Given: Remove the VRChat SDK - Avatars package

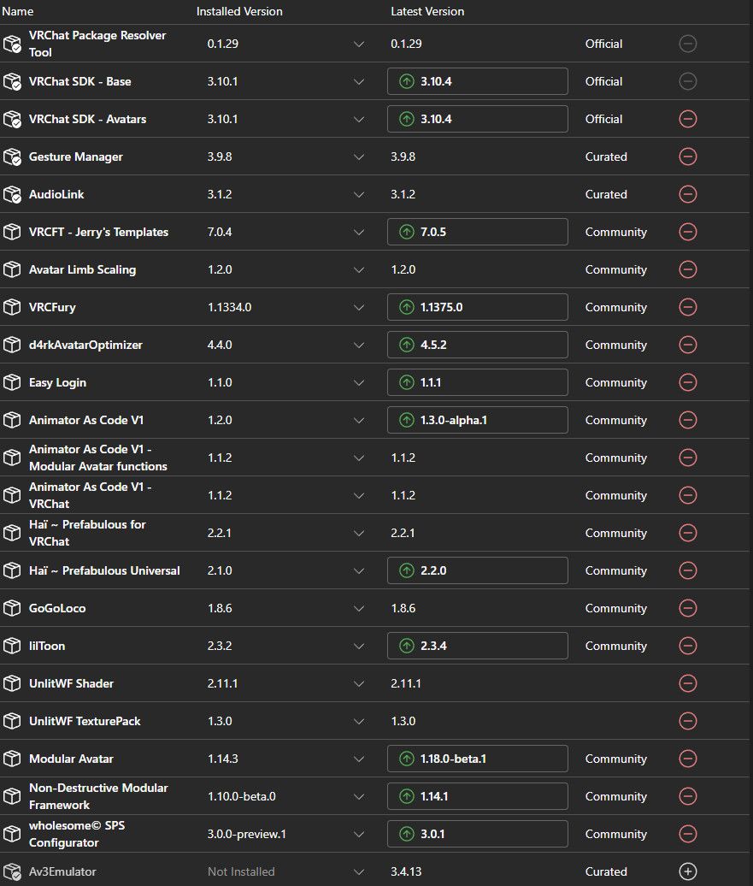Looking at the screenshot, I should click(687, 119).
